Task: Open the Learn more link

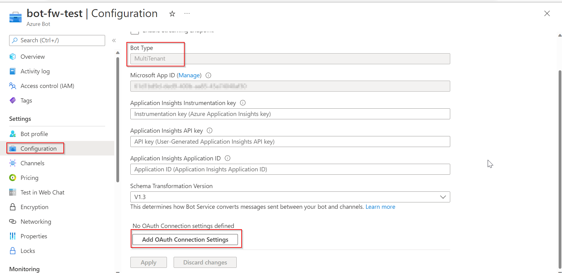Action: (x=380, y=207)
